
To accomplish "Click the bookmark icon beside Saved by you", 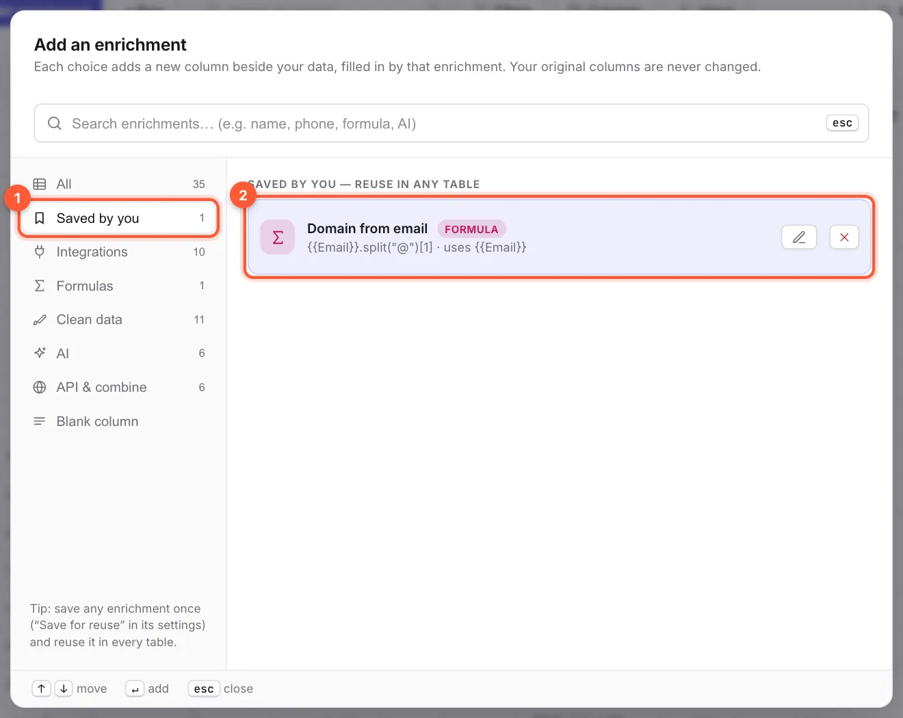I will pyautogui.click(x=40, y=218).
